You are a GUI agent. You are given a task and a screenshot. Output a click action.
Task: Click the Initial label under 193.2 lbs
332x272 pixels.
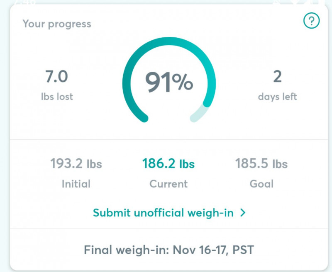pos(76,184)
